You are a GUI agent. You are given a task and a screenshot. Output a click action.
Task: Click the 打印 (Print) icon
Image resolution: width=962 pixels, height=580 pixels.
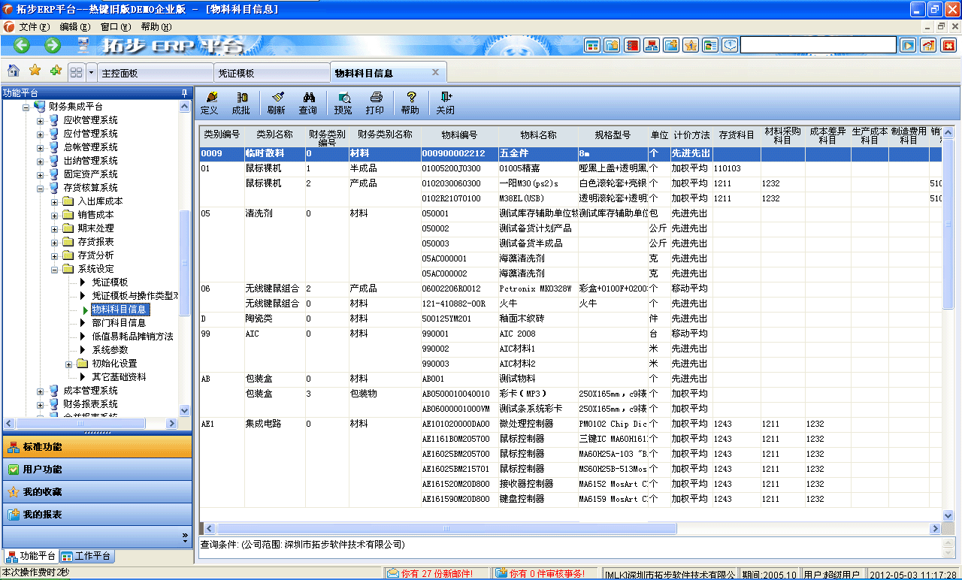click(x=375, y=103)
